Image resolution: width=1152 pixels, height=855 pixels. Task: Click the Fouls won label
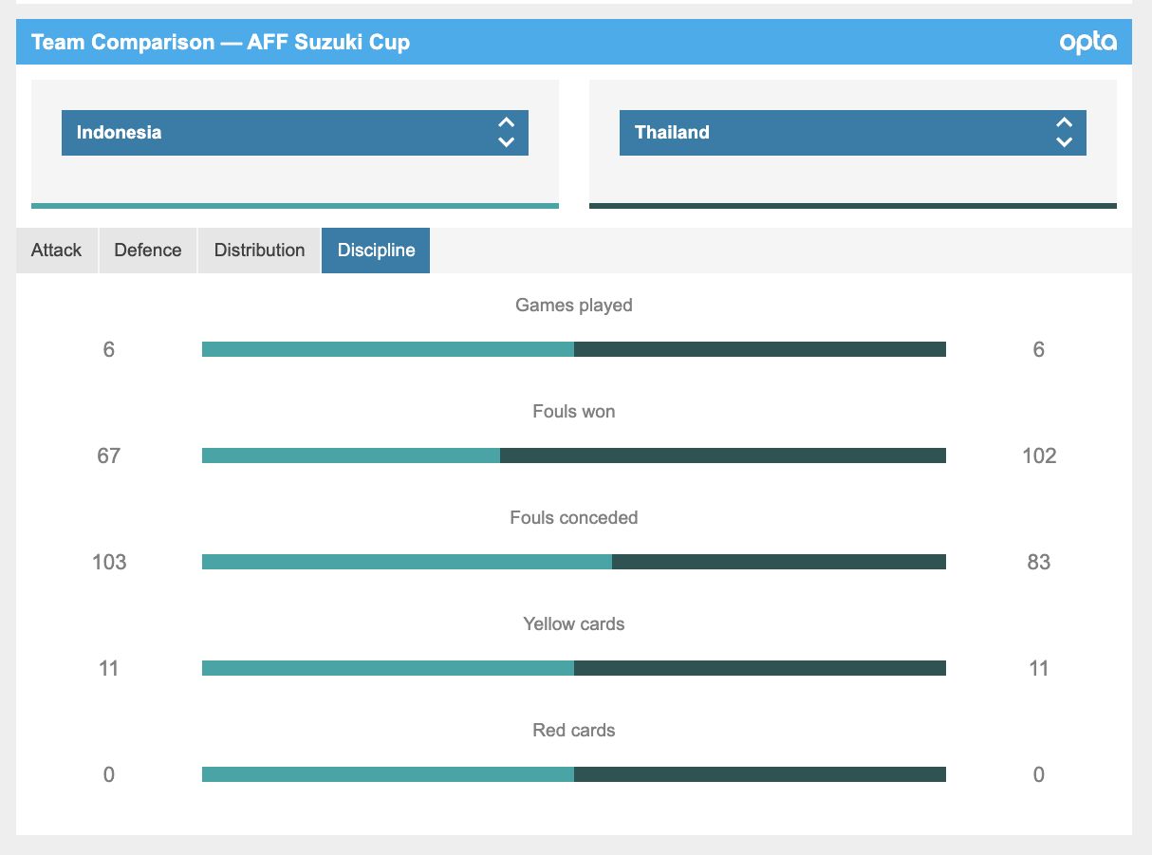[x=574, y=412]
